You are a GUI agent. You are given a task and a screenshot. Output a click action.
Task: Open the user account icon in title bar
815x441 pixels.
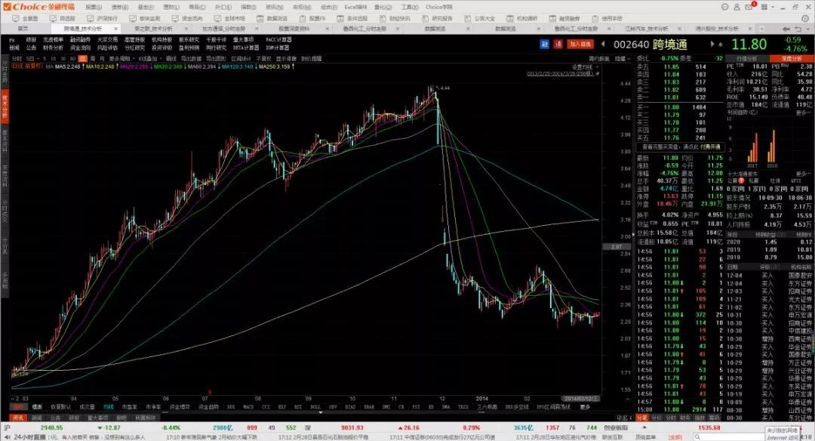[737, 7]
